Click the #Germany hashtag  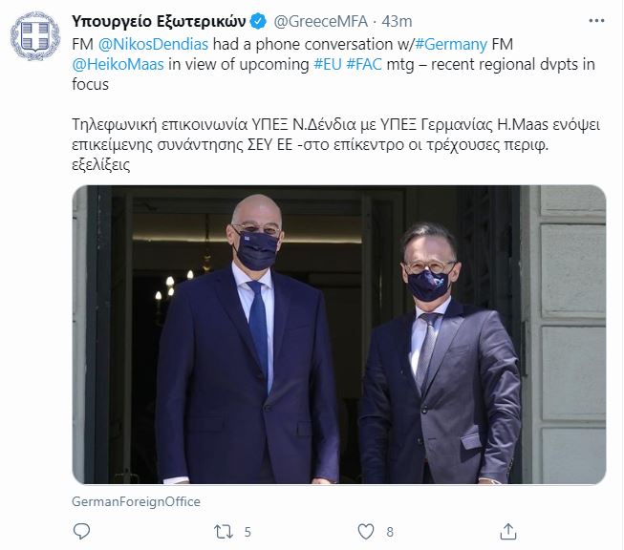pyautogui.click(x=451, y=44)
